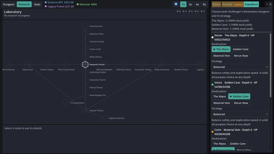This screenshot has width=274, height=154.
Task: Select the Research Primer hexagon node
Action: [x=85, y=64]
